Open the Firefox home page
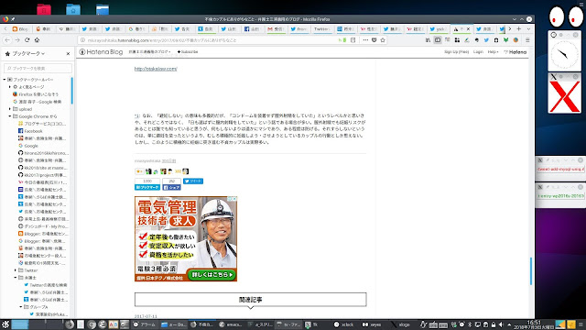Viewport: 586px width, 330px height. pyautogui.click(x=37, y=40)
